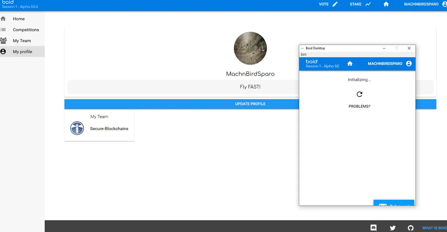Click account icon in Boid Desktop header
Image resolution: width=447 pixels, height=232 pixels.
click(409, 63)
